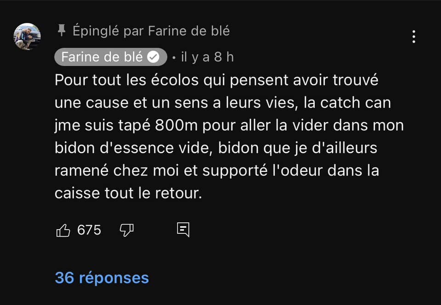
Task: Click the line 'jme suis tapé 800m'
Action: [229, 126]
